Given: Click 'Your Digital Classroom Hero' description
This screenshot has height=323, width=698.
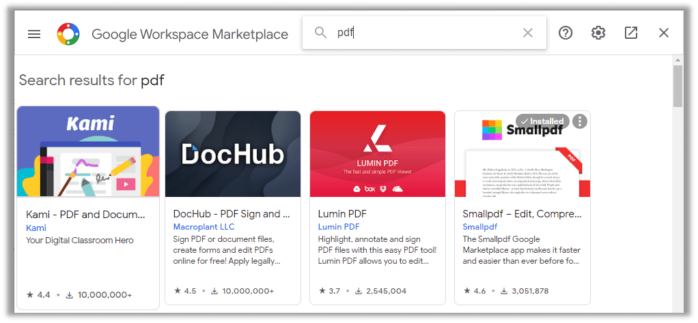Looking at the screenshot, I should (80, 241).
